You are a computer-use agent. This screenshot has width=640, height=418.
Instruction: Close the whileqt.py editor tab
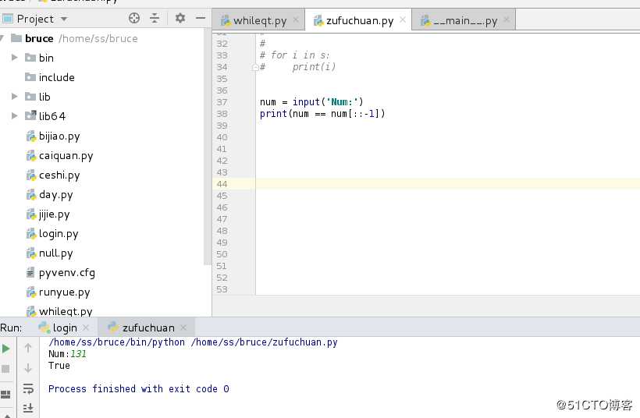tap(296, 19)
